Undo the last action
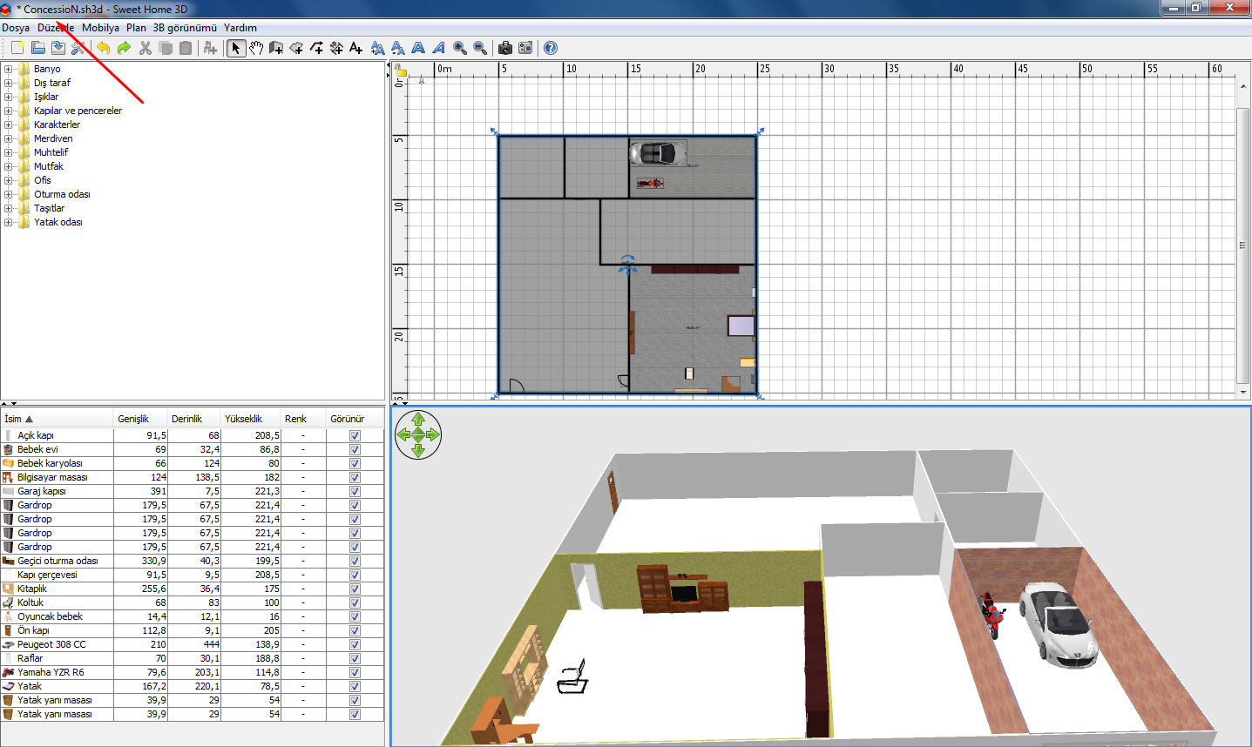1252x747 pixels. (x=104, y=48)
